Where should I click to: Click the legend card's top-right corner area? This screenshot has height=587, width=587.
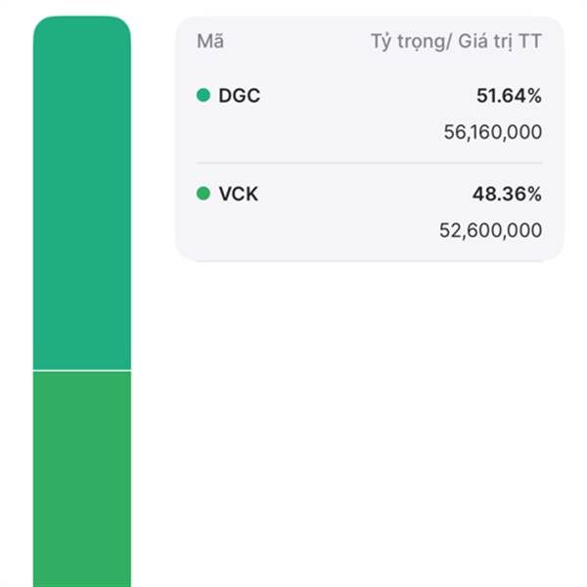tap(550, 27)
